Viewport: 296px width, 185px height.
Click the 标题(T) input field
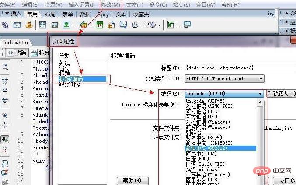pos(240,68)
